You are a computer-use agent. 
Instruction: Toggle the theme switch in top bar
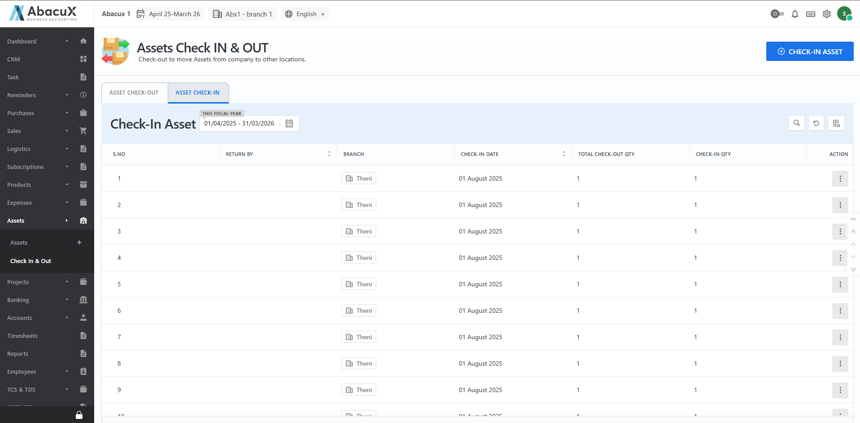point(777,14)
